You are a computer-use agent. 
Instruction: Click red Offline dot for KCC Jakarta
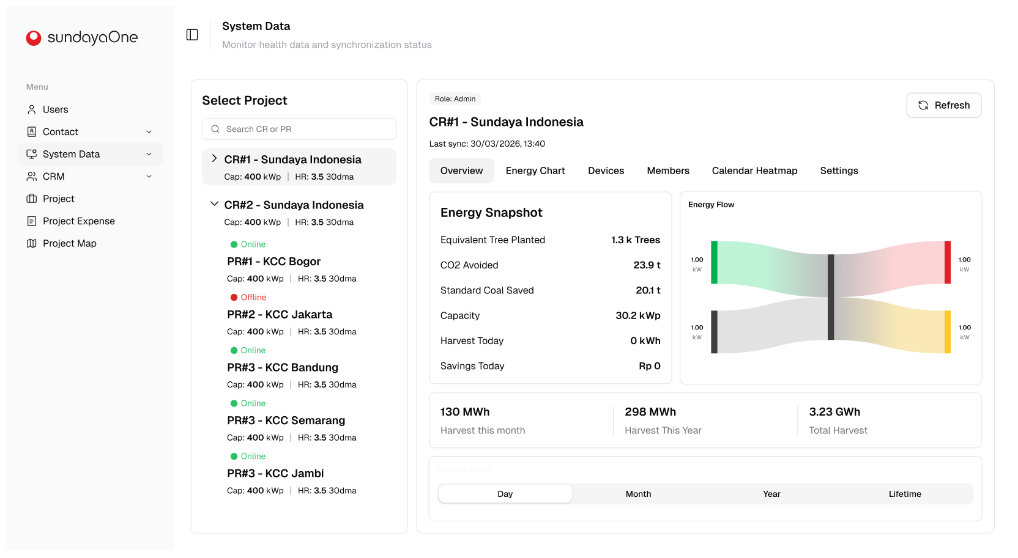tap(234, 298)
